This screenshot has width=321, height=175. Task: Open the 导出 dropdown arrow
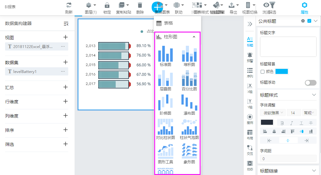[x=238, y=5]
